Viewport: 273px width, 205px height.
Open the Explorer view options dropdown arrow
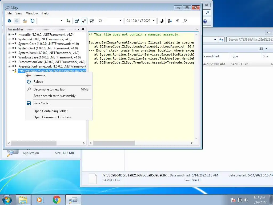[x=266, y=49]
